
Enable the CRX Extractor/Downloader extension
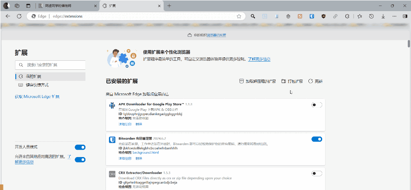[x=317, y=173]
